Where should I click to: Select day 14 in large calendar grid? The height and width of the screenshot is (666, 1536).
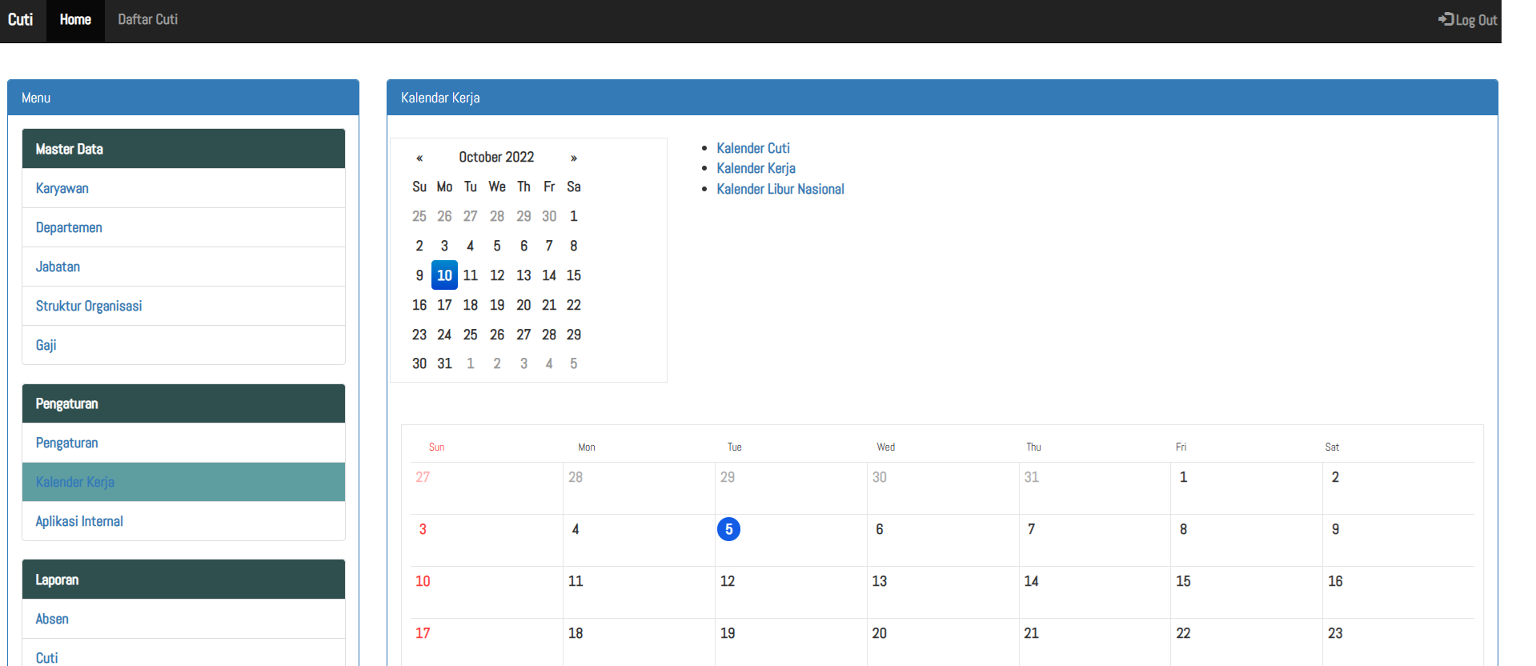click(x=1031, y=581)
